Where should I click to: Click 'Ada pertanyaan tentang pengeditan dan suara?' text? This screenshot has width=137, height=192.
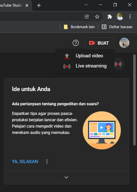coord(55,104)
